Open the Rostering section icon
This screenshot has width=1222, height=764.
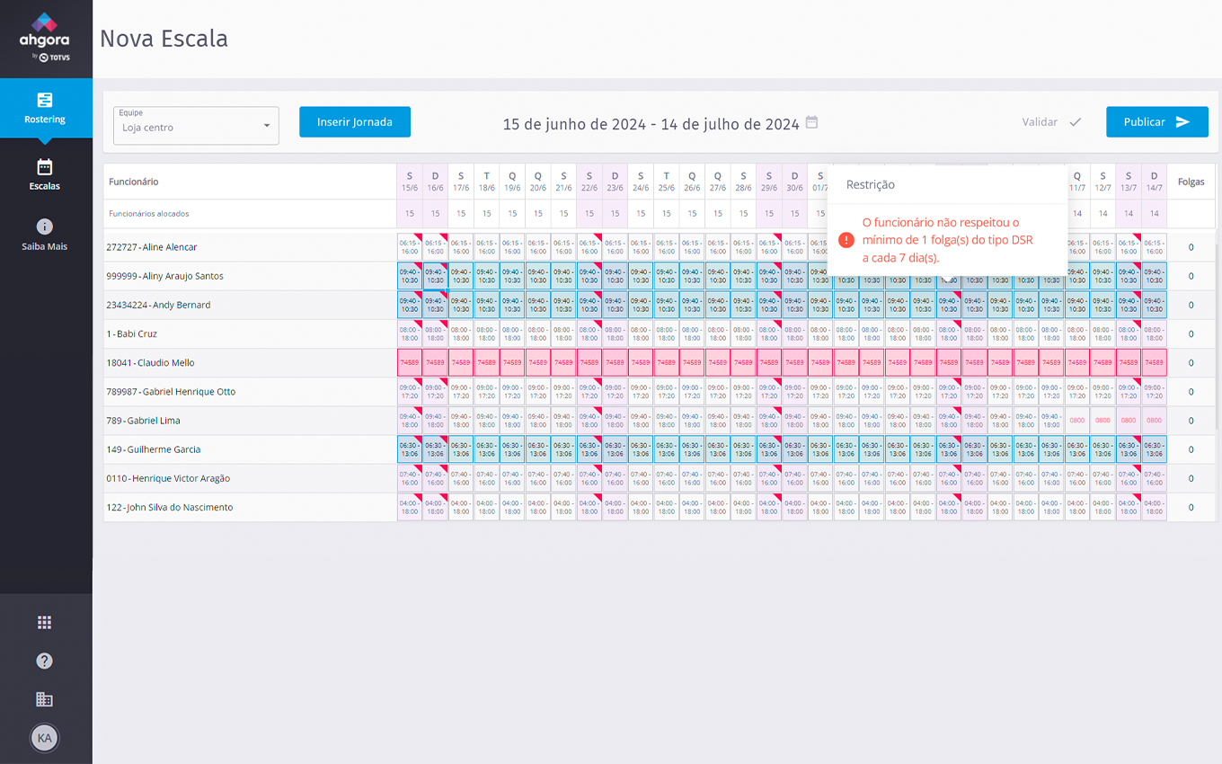[x=45, y=100]
